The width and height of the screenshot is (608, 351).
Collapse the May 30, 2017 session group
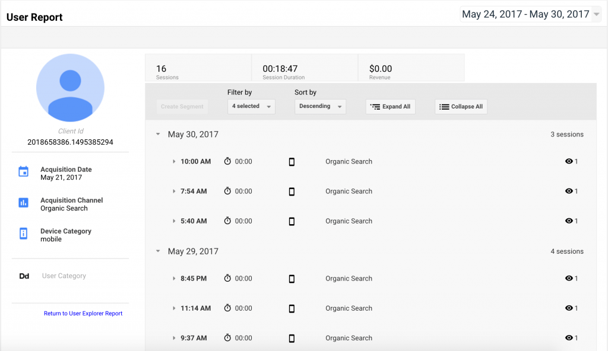(158, 134)
